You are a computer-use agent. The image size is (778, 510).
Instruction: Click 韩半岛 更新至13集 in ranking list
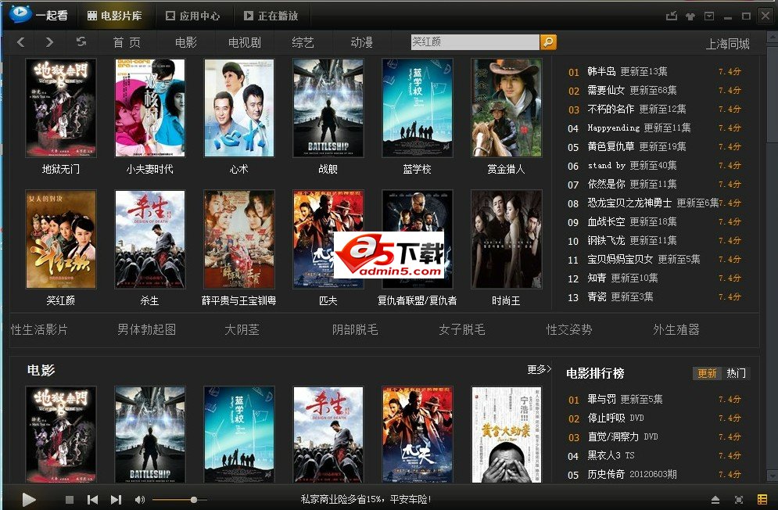click(x=627, y=71)
